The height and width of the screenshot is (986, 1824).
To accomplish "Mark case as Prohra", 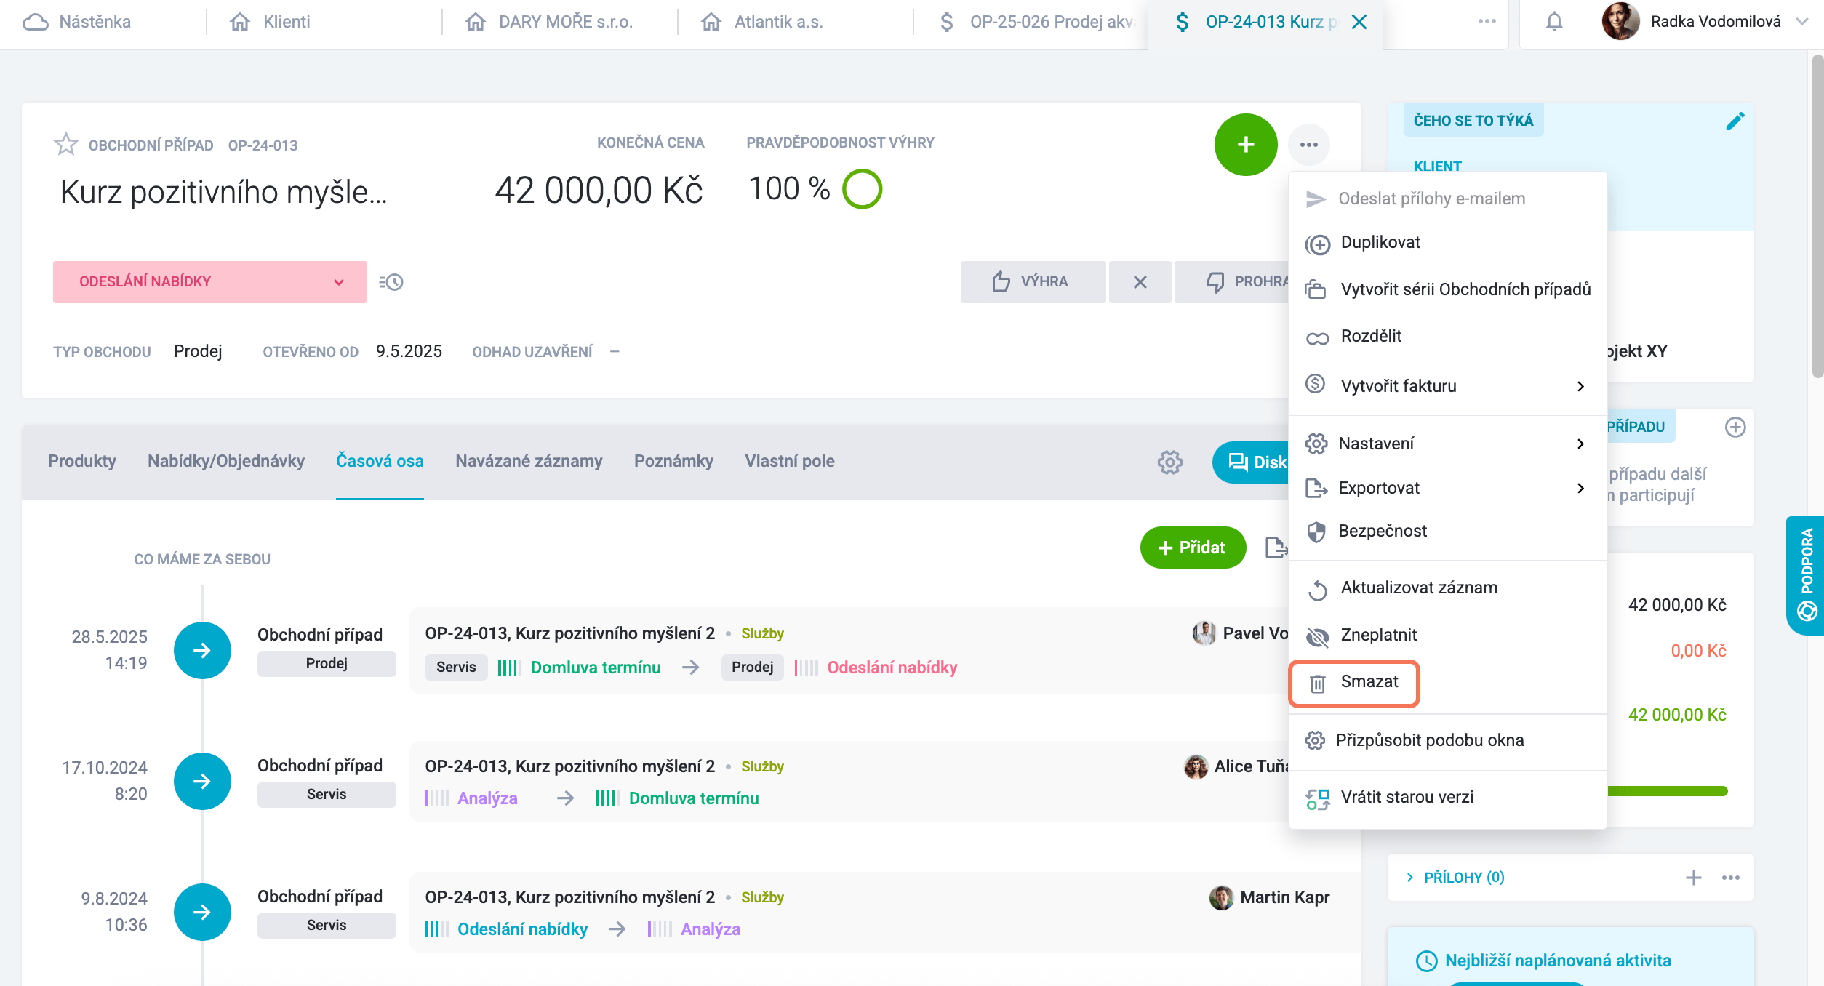I will (1232, 282).
